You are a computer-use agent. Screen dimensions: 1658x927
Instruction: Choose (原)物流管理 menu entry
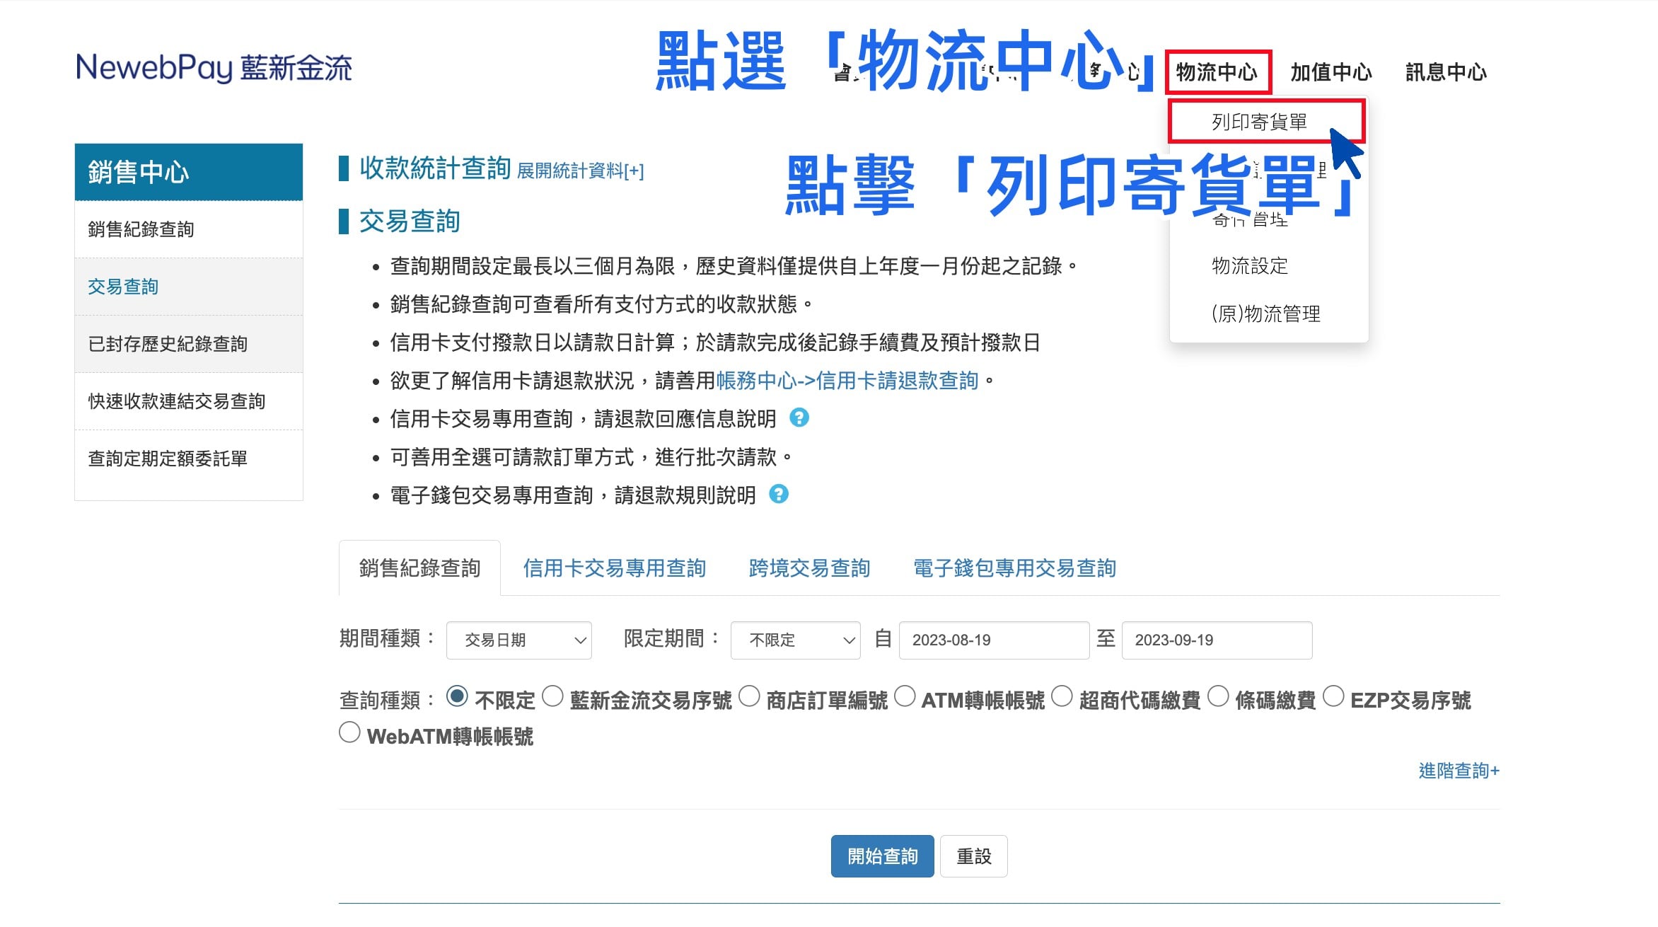point(1265,313)
